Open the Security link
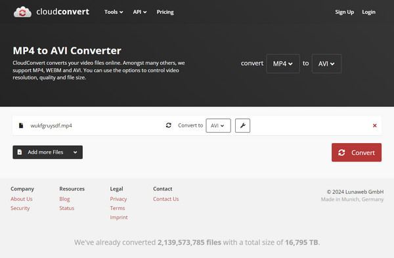The width and height of the screenshot is (394, 258). tap(20, 208)
